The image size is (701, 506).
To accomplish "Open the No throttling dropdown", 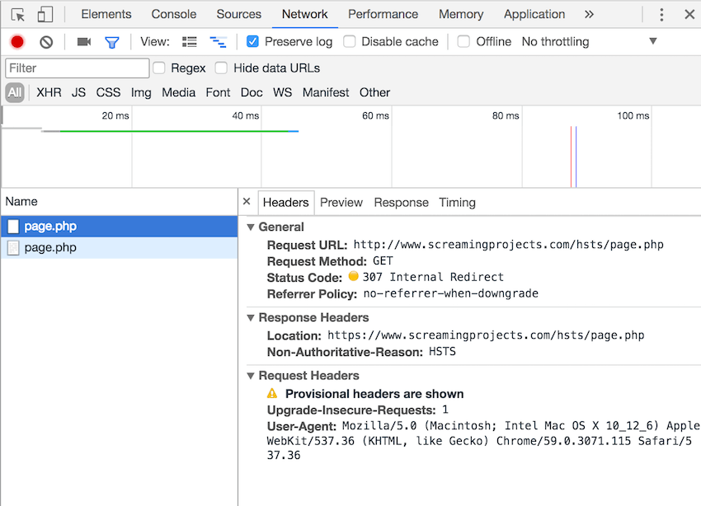I will [x=589, y=41].
